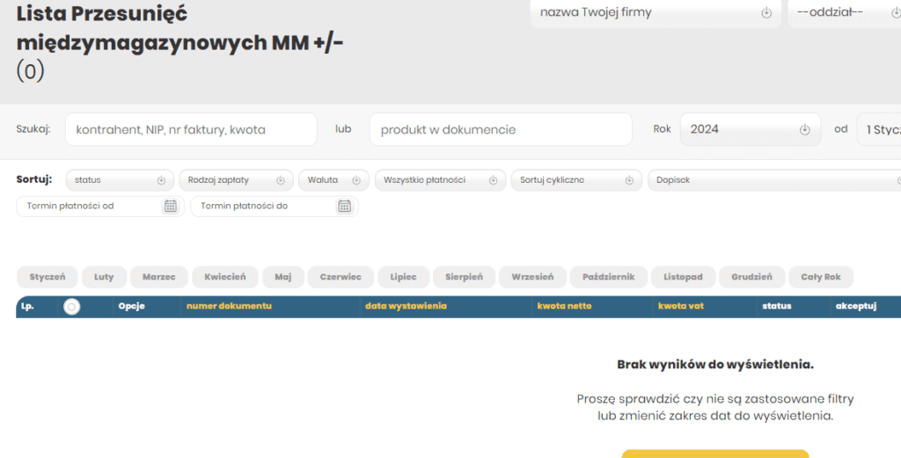Click arrow icon in year 2024 selector
Screen dimensions: 901x458
pos(804,129)
